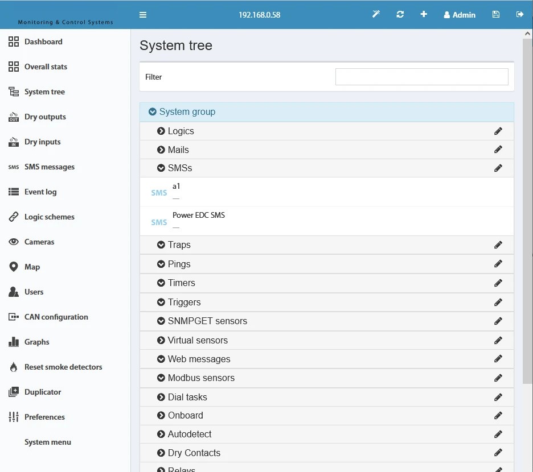Click the Duplicator icon in sidebar
The width and height of the screenshot is (533, 472).
click(x=14, y=392)
